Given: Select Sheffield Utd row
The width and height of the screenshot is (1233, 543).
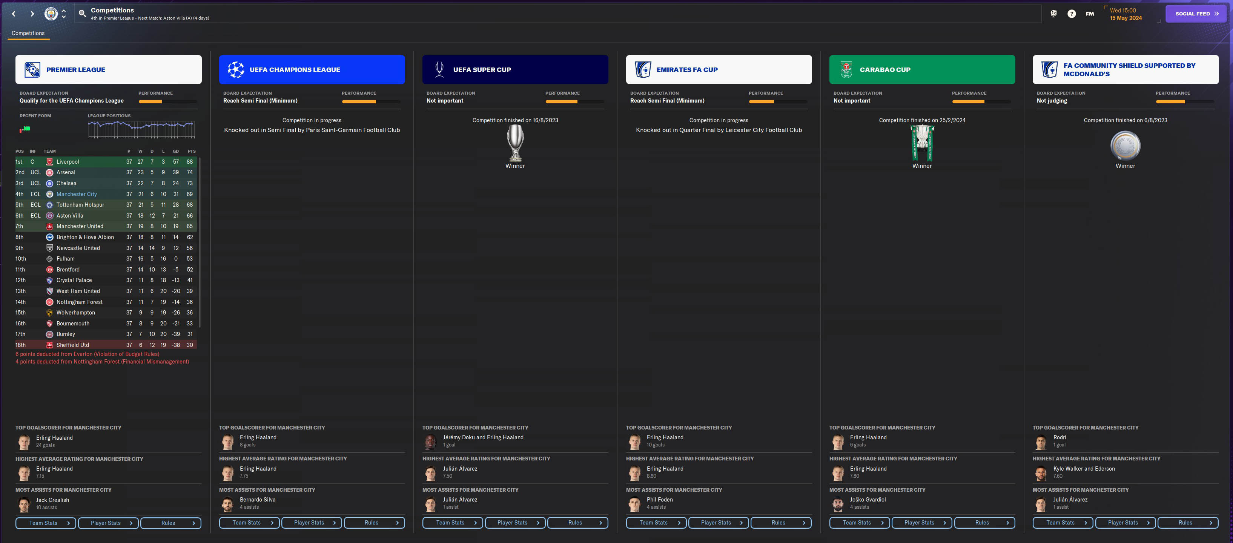Looking at the screenshot, I should pyautogui.click(x=106, y=345).
